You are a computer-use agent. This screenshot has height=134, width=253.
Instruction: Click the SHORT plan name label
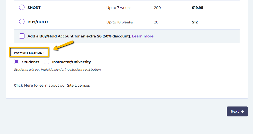coord(34,8)
